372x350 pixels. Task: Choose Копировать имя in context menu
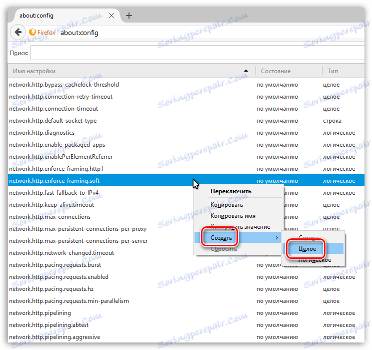pyautogui.click(x=238, y=216)
